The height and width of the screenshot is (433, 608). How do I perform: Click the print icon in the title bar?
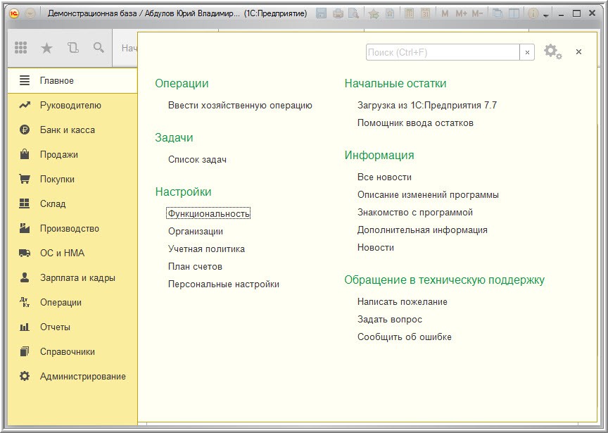tap(338, 13)
